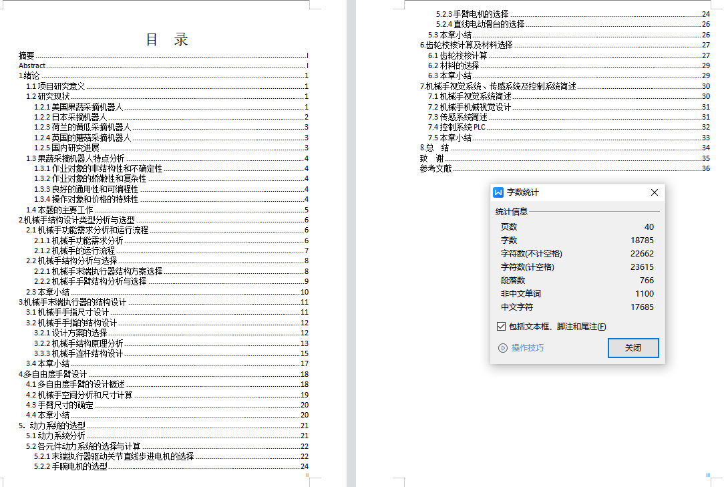This screenshot has height=487, width=724.
Task: Open TOC entry 2.2.1 机械手末端执行器结构方案选择
Action: (171, 271)
